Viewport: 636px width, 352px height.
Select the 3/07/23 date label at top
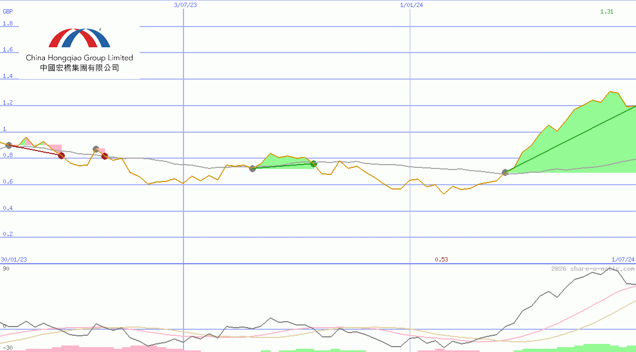(184, 5)
